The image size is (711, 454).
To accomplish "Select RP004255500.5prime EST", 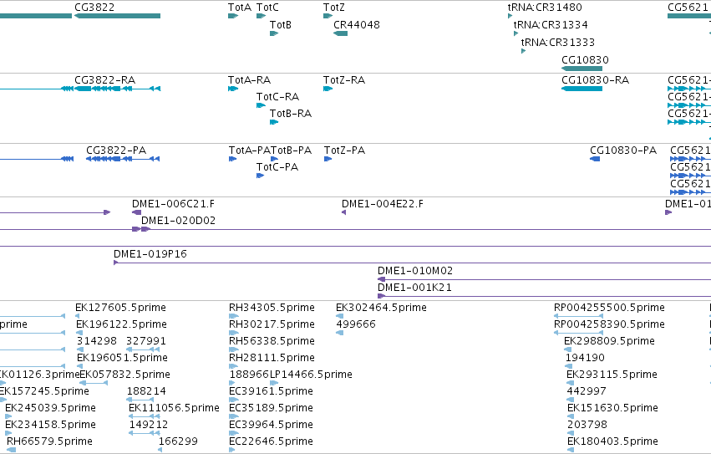I will [x=579, y=316].
